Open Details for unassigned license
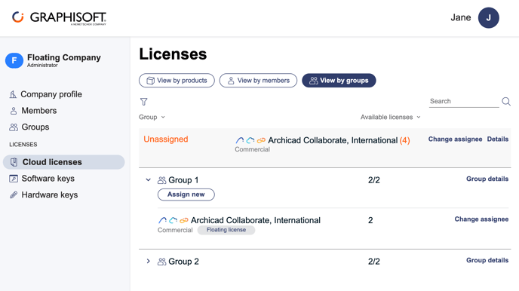 tap(497, 139)
